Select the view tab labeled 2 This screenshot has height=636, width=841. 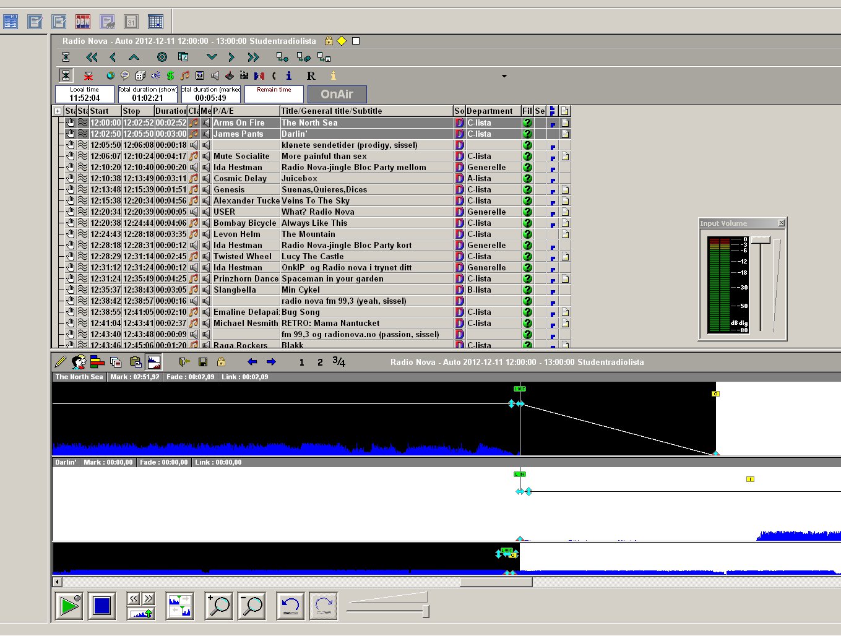coord(320,363)
